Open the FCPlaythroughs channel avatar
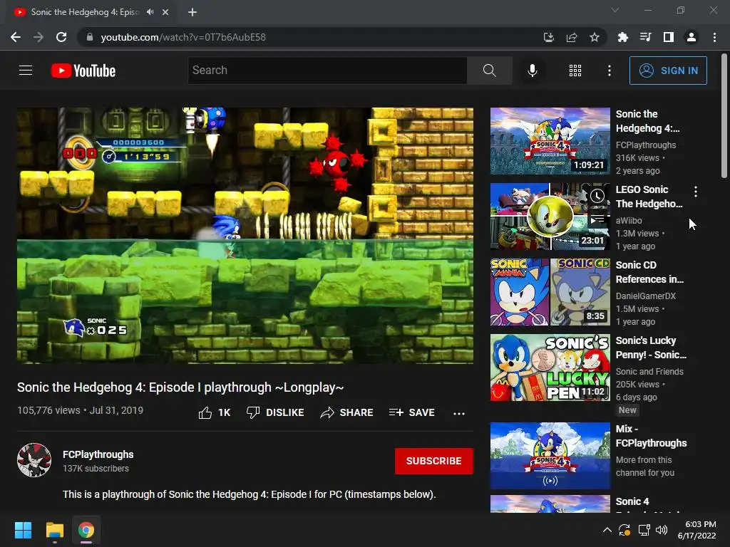 (x=34, y=460)
